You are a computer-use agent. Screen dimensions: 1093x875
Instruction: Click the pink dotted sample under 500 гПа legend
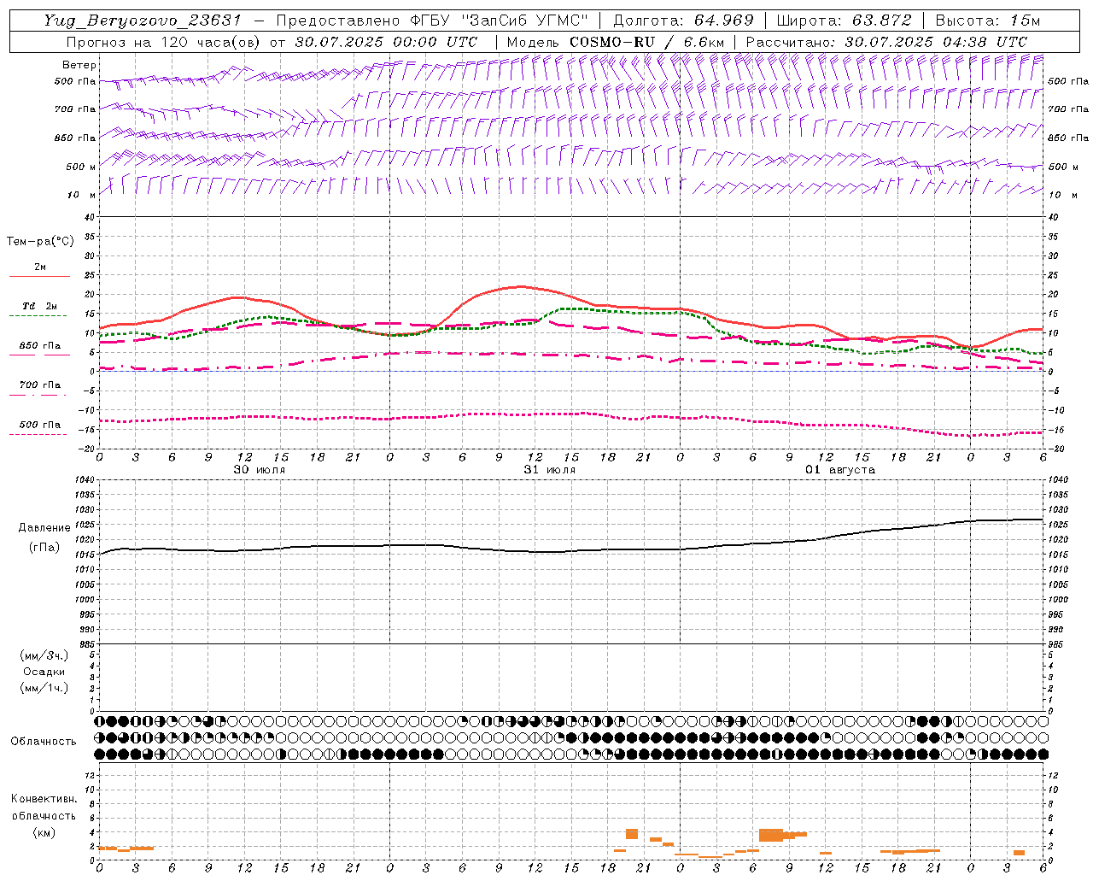pyautogui.click(x=39, y=434)
